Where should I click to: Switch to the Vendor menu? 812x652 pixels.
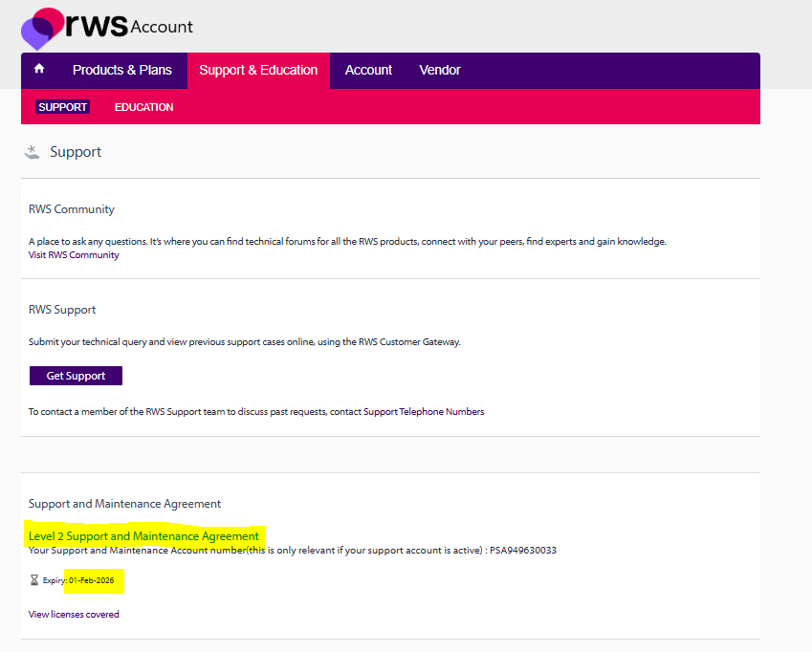(440, 70)
